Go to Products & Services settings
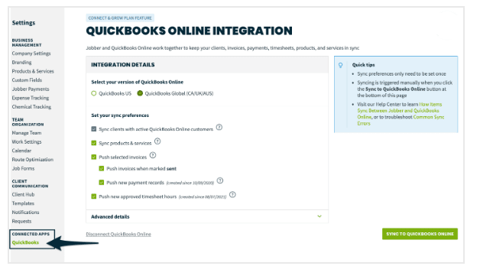Viewport: 480px width, 279px height. pyautogui.click(x=33, y=71)
